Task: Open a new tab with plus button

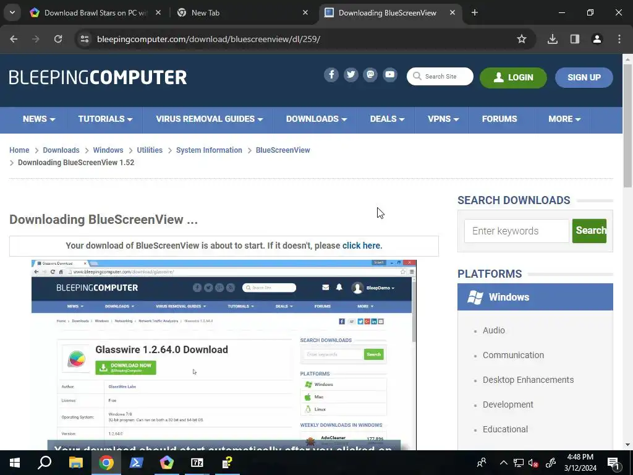Action: click(x=475, y=12)
